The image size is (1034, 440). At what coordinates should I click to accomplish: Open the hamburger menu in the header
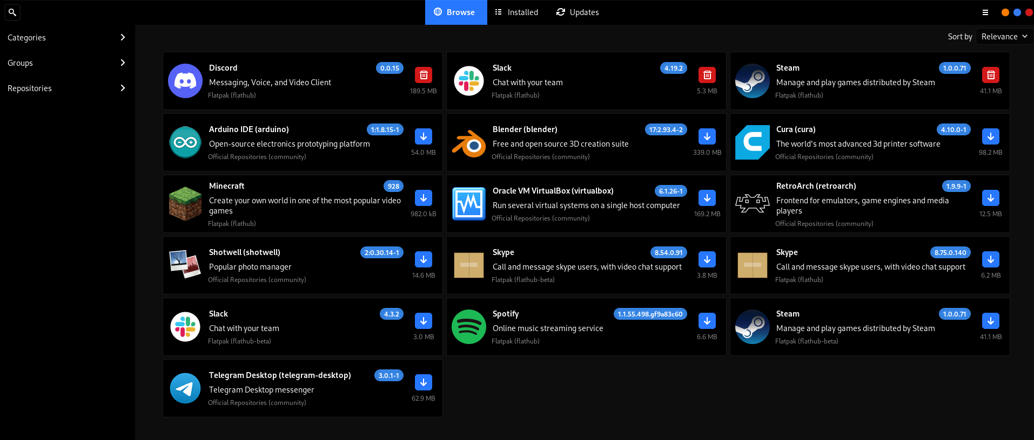(985, 12)
